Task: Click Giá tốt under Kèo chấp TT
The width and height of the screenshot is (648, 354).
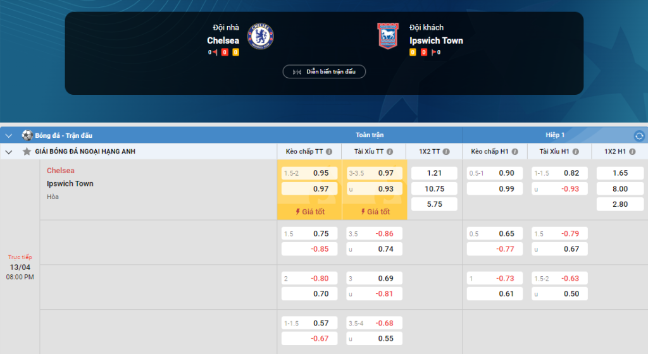Action: tap(309, 212)
